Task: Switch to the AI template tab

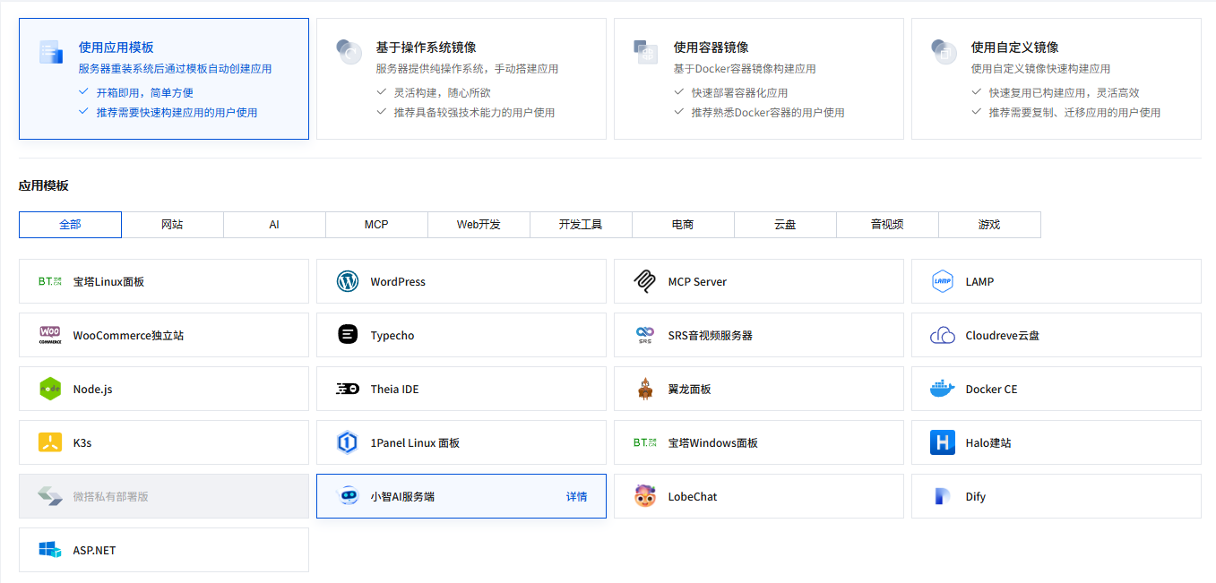Action: pos(274,225)
